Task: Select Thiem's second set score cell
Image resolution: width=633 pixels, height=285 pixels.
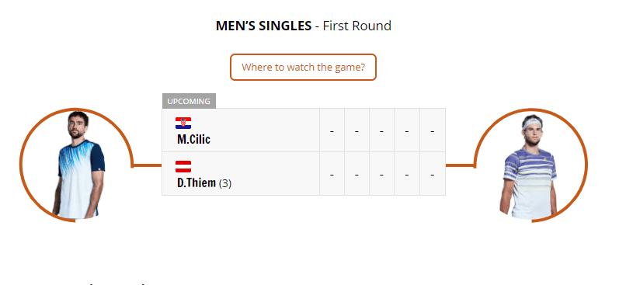Action: 356,174
